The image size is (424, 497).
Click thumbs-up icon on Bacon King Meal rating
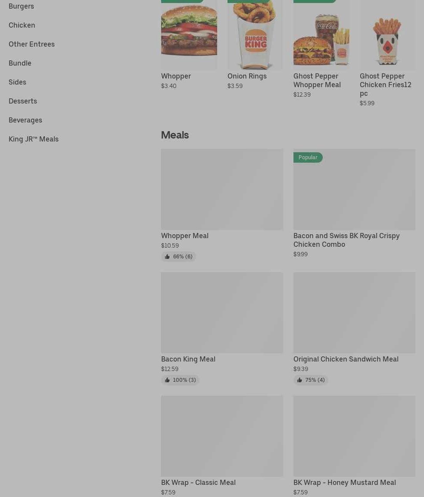[x=167, y=380]
